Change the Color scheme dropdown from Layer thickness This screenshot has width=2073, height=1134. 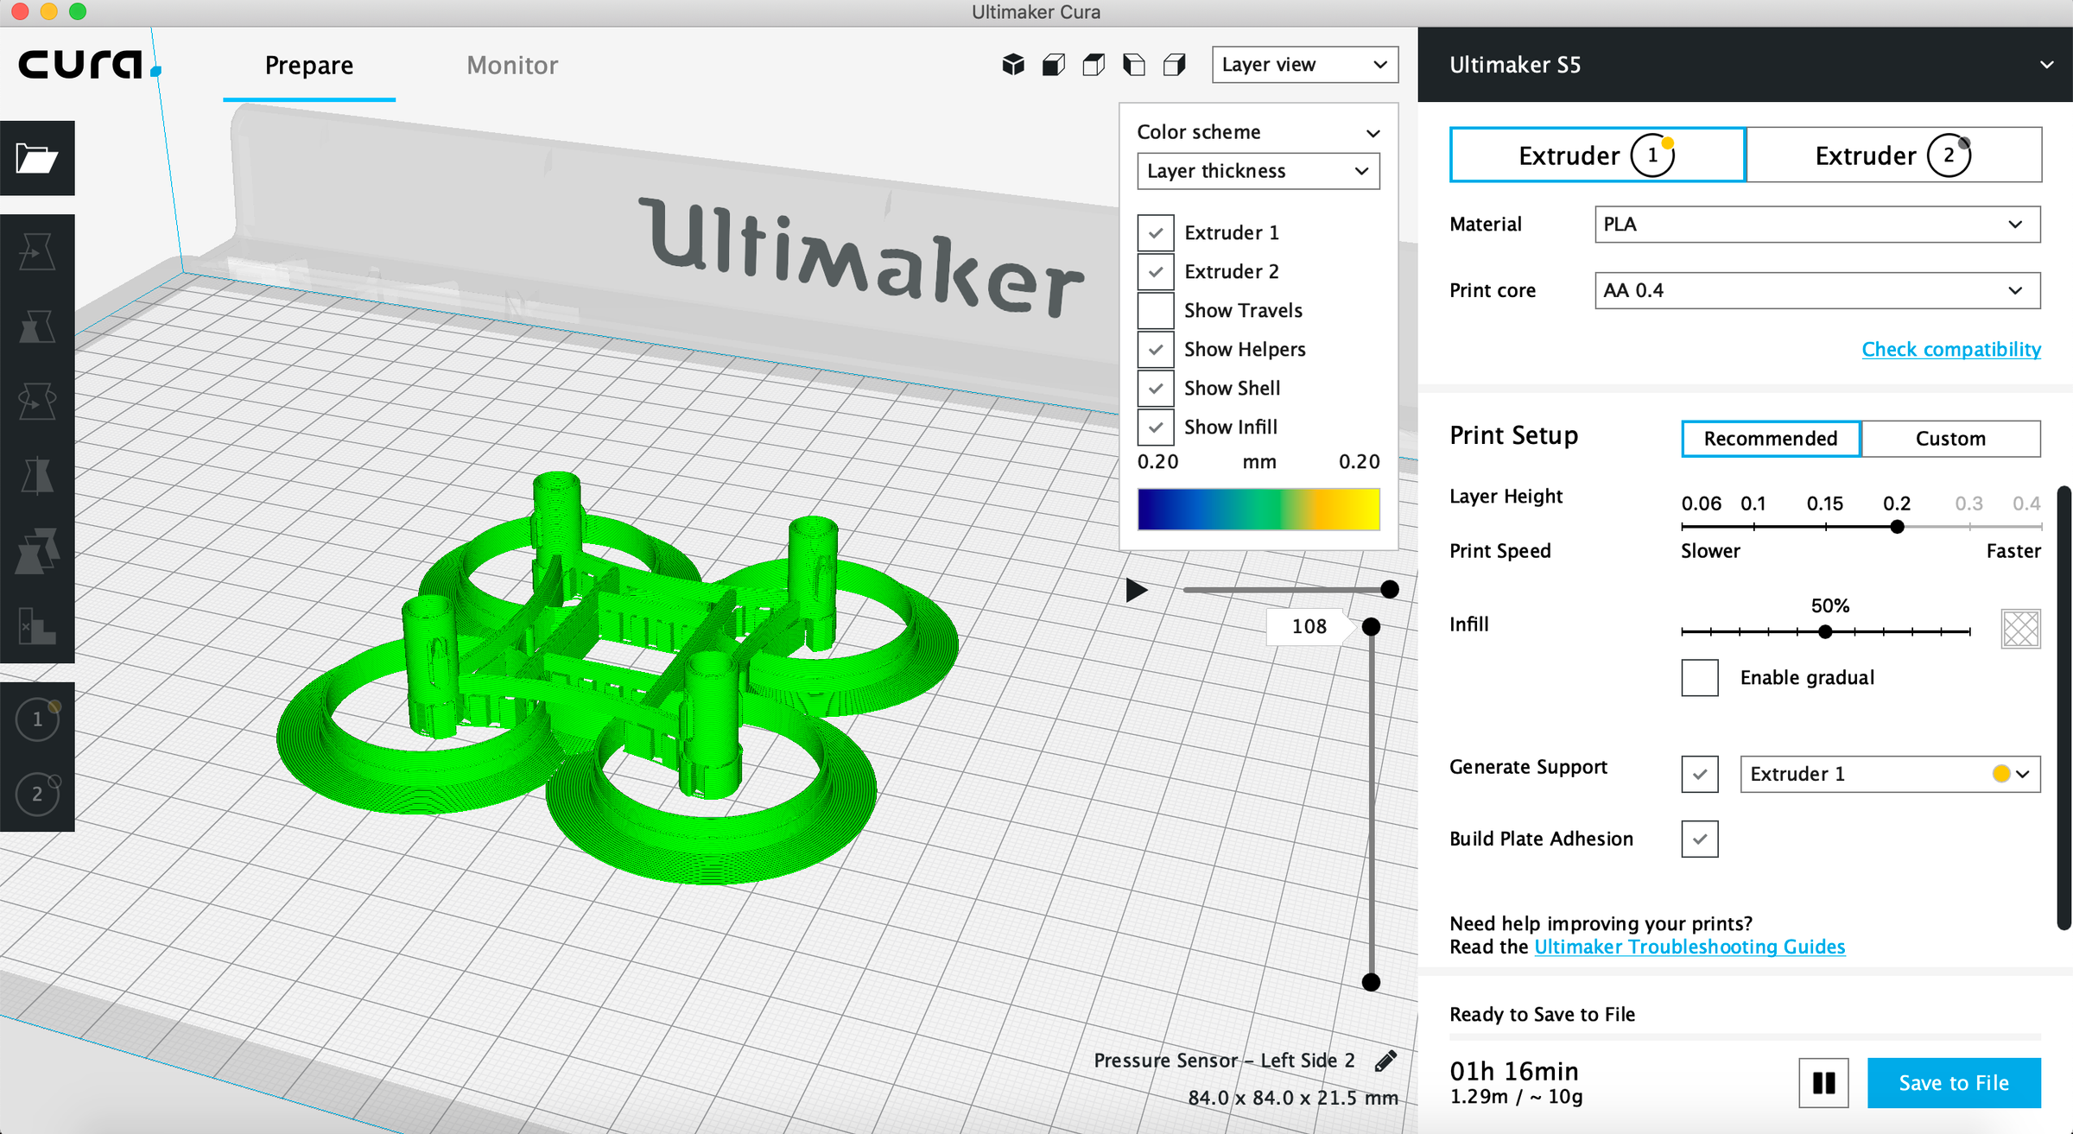click(x=1258, y=171)
